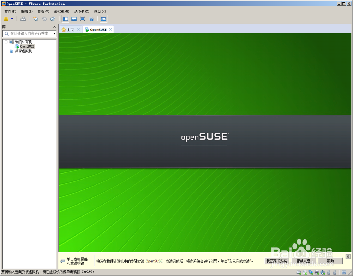Open the 选项卡(T) menu
Viewport: 353px width, 276px height.
[82, 12]
